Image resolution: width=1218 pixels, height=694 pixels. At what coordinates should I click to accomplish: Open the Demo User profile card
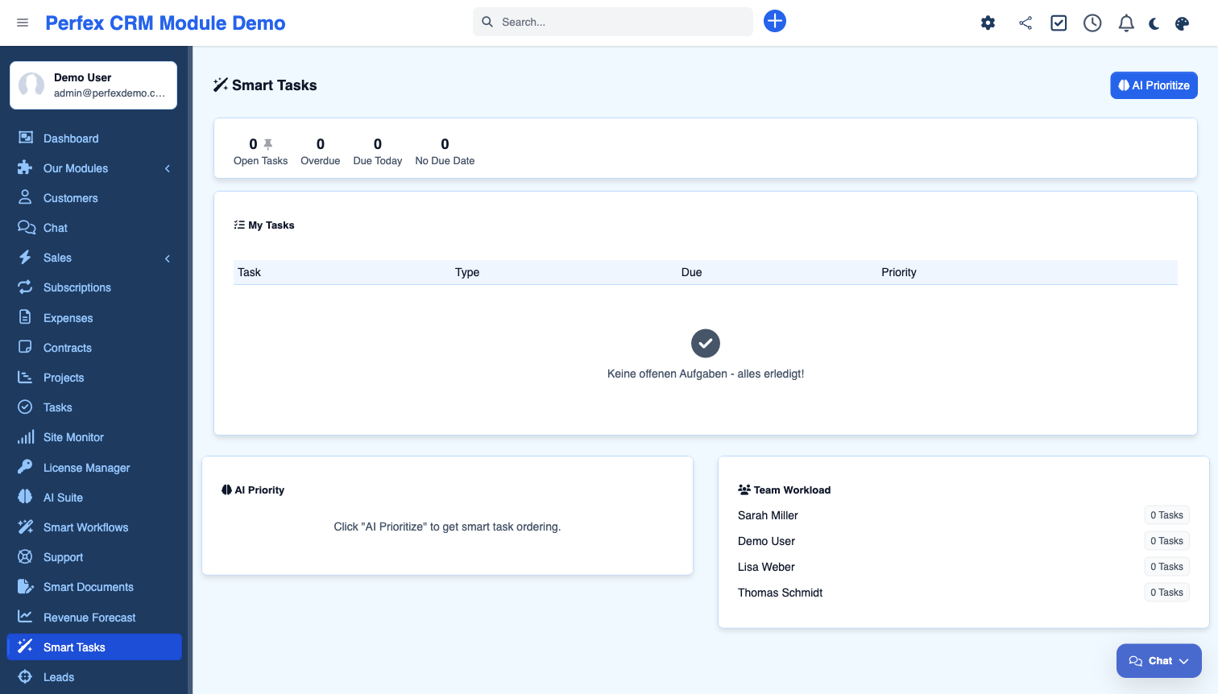click(x=93, y=85)
